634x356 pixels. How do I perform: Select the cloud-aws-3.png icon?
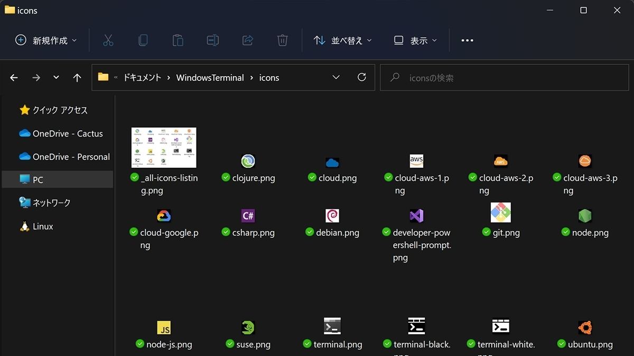click(x=585, y=161)
